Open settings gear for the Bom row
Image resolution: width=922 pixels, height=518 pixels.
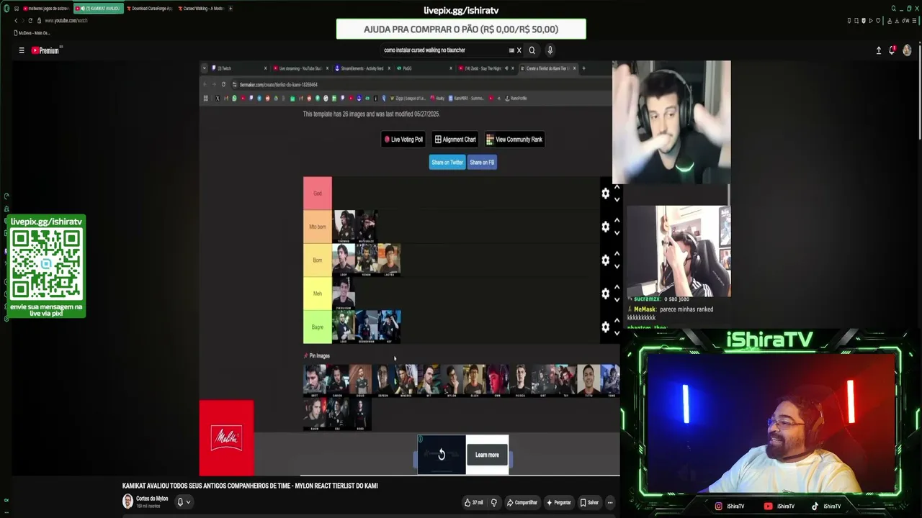click(x=605, y=260)
